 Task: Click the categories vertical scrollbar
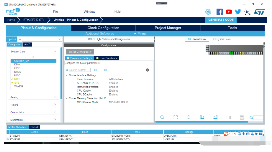(x=61, y=73)
